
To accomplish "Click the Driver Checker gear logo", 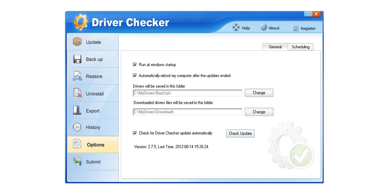I will click(81, 22).
